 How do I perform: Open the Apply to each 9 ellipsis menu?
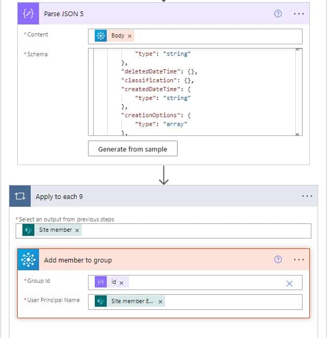[307, 196]
